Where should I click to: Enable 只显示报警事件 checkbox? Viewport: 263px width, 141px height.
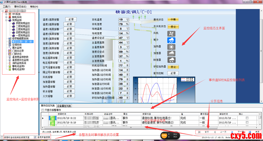coord(42,110)
